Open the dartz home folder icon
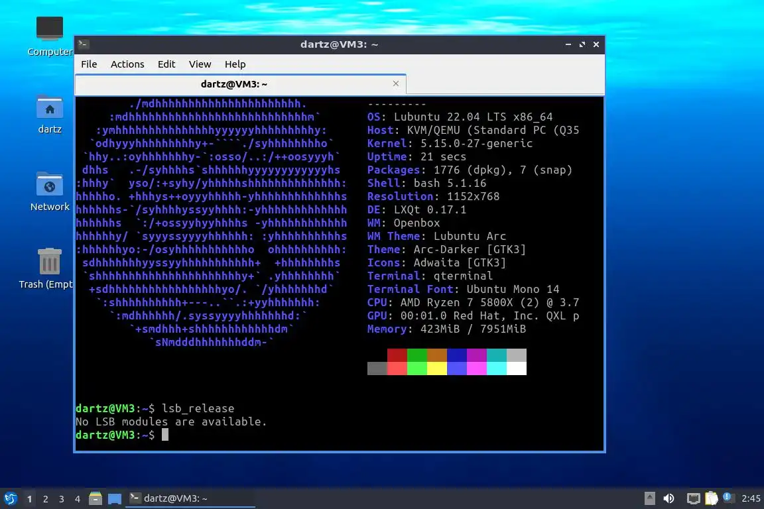Screen dimensions: 764x509 point(50,115)
